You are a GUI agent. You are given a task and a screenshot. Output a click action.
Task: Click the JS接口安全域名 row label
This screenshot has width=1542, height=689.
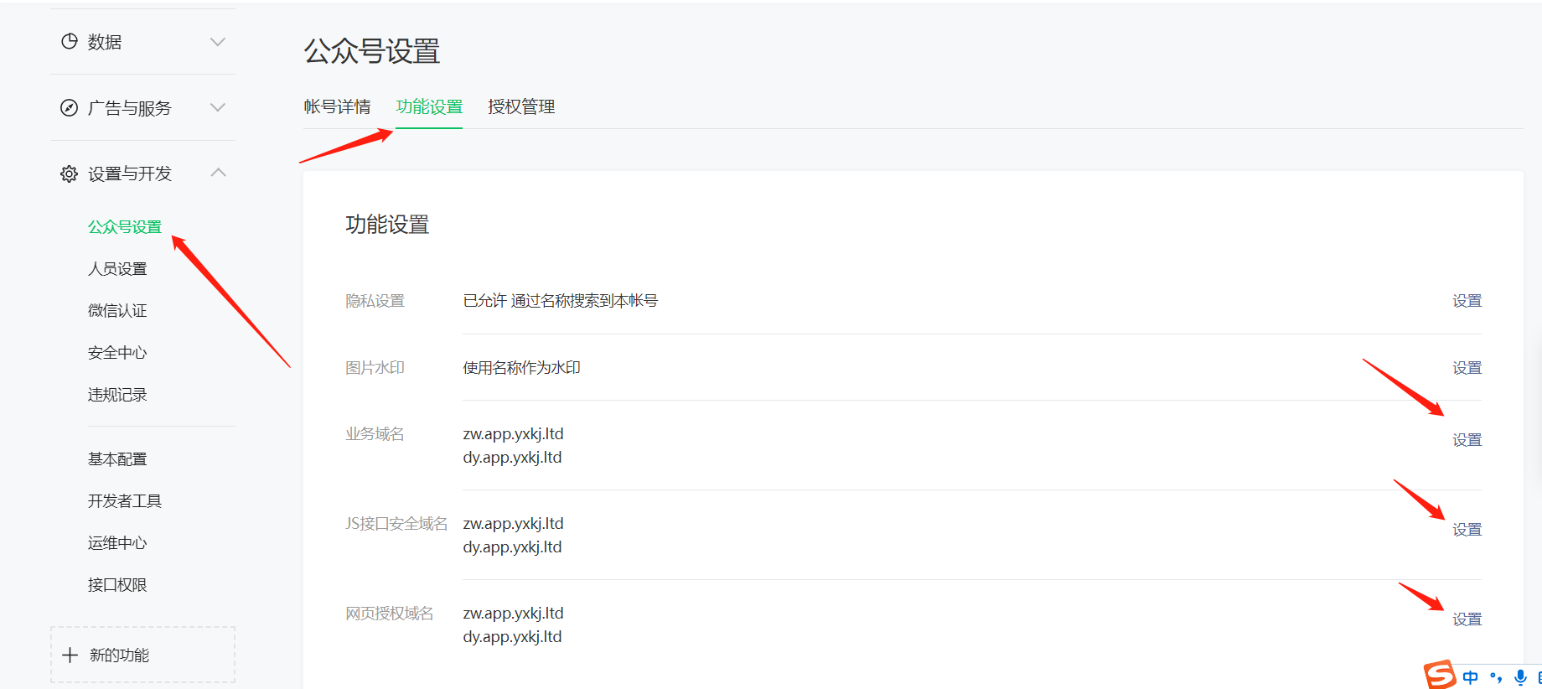coord(396,523)
